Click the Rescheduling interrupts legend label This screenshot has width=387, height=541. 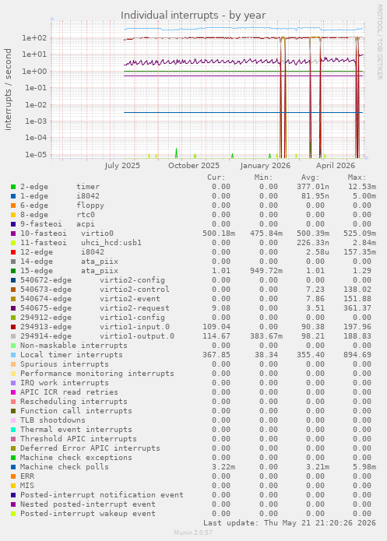[x=73, y=402]
